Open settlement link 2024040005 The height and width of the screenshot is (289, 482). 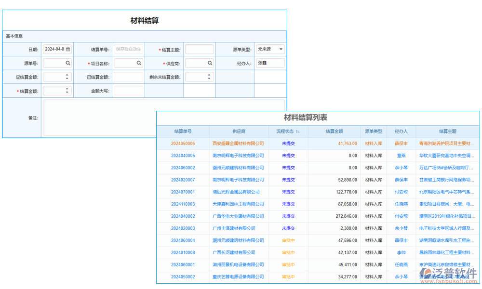click(183, 156)
